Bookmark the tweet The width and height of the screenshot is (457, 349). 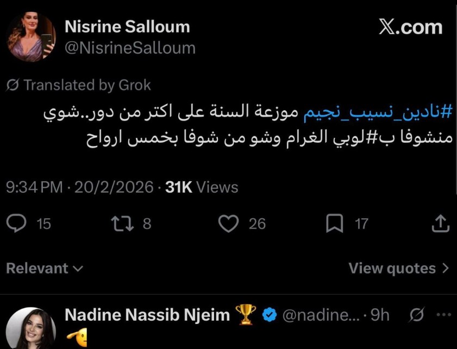pos(334,223)
